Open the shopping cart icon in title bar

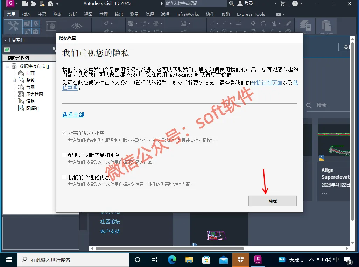(x=283, y=3)
